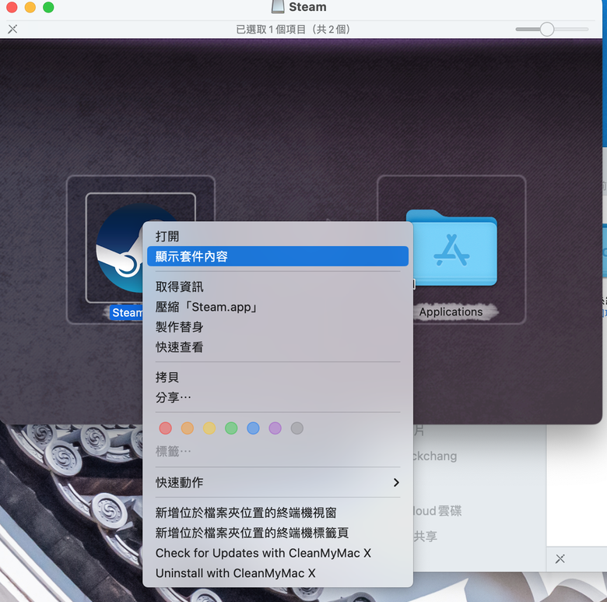Click the Steam disk icon in title bar
This screenshot has width=607, height=602.
(x=278, y=6)
